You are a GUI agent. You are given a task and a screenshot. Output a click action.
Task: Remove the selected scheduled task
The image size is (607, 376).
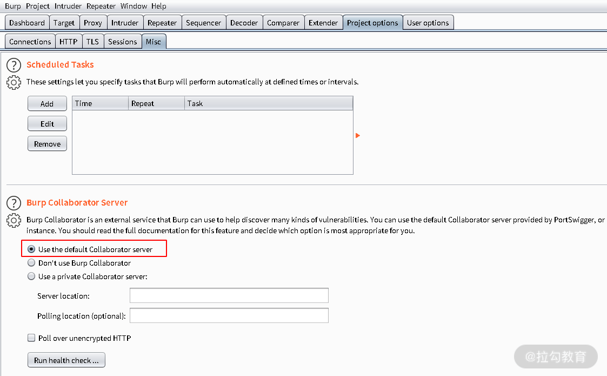coord(47,144)
